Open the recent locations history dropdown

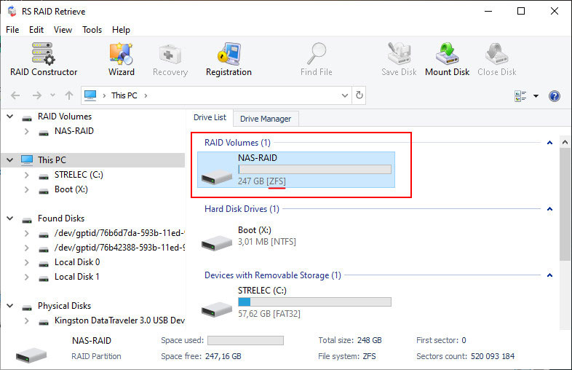(x=53, y=95)
